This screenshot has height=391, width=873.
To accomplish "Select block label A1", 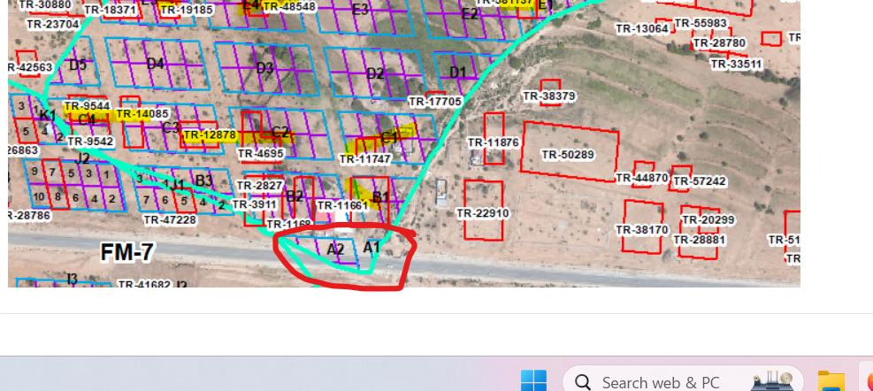I will coord(371,248).
